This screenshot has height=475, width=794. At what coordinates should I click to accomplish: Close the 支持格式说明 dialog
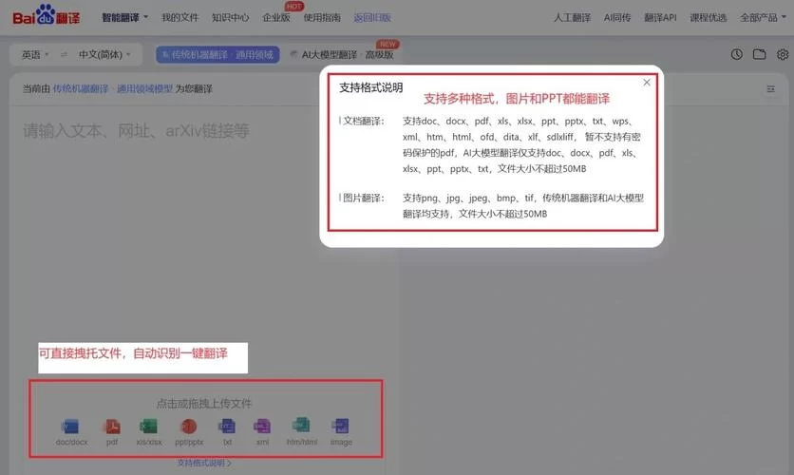pos(647,83)
